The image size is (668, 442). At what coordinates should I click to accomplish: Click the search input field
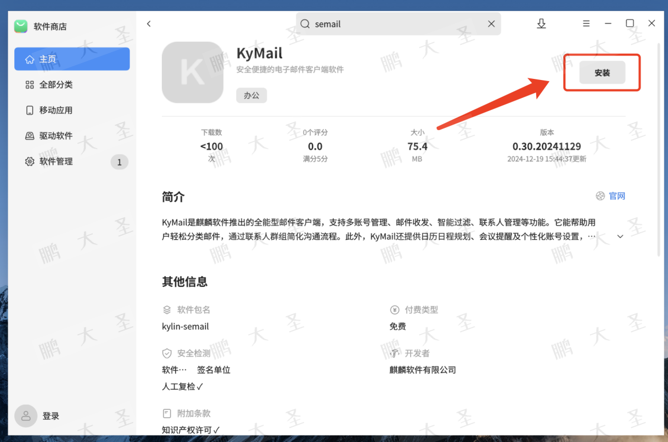click(x=398, y=24)
